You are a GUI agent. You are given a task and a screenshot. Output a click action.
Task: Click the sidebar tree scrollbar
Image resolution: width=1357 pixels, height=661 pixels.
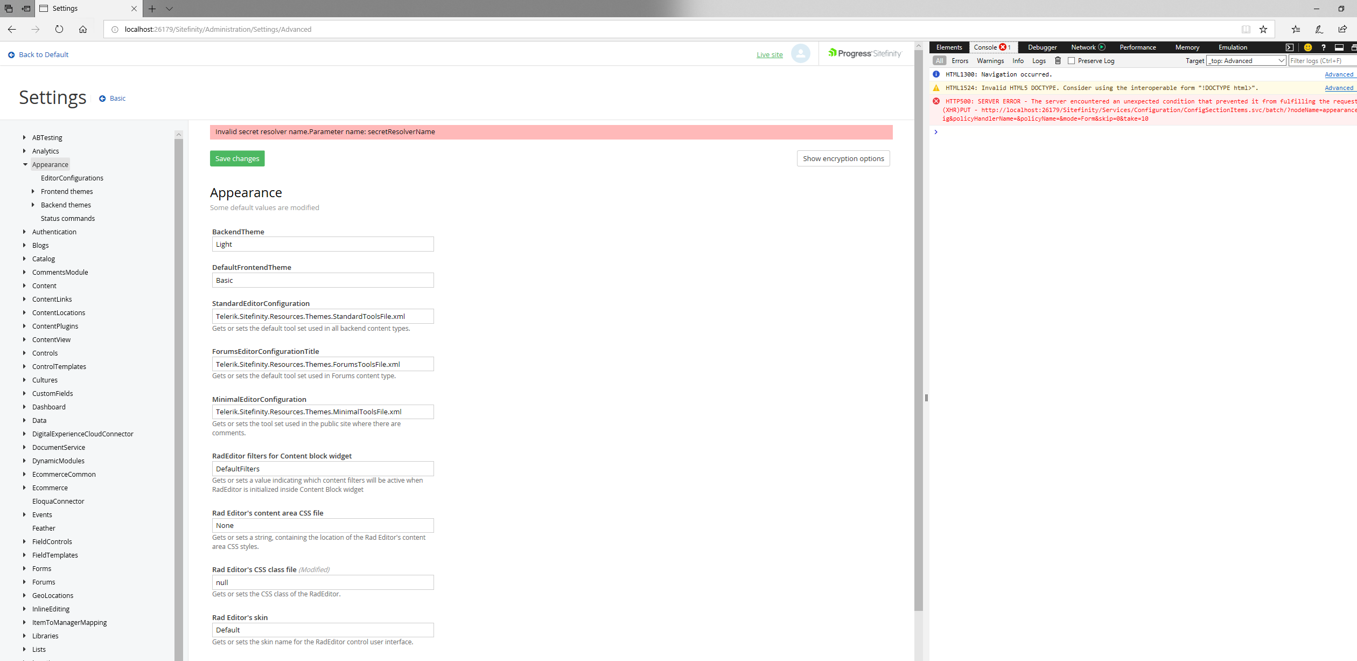click(x=179, y=399)
